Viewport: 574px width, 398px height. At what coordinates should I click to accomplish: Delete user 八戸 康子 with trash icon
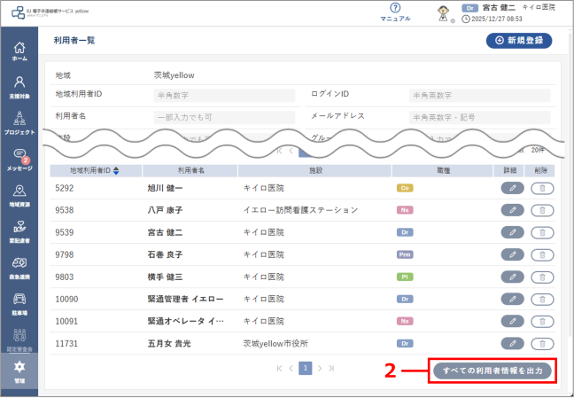pyautogui.click(x=541, y=210)
